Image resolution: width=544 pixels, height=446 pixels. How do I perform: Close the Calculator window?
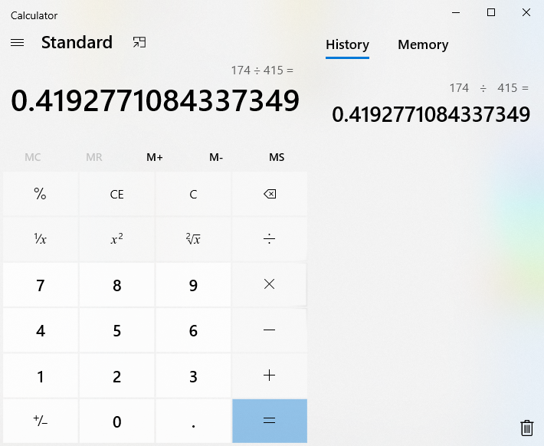tap(526, 13)
